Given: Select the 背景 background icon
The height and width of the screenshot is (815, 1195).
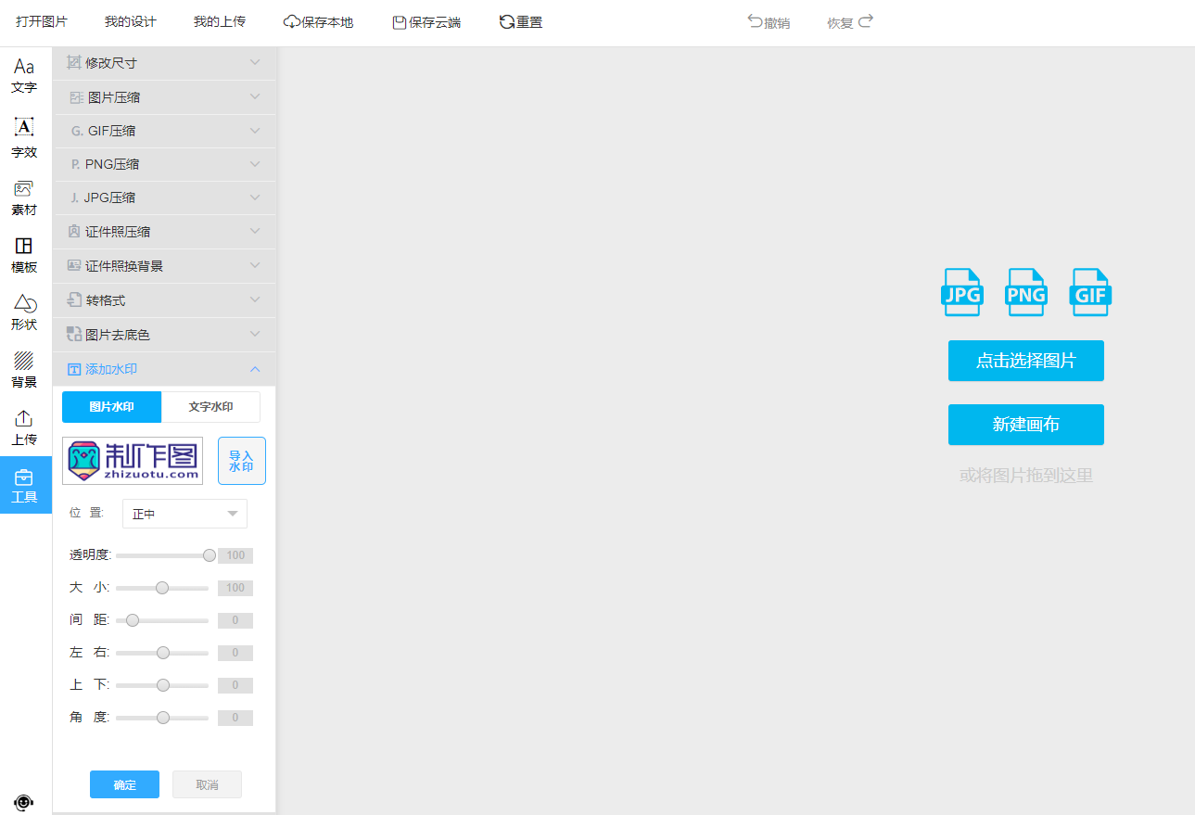Looking at the screenshot, I should tap(24, 370).
